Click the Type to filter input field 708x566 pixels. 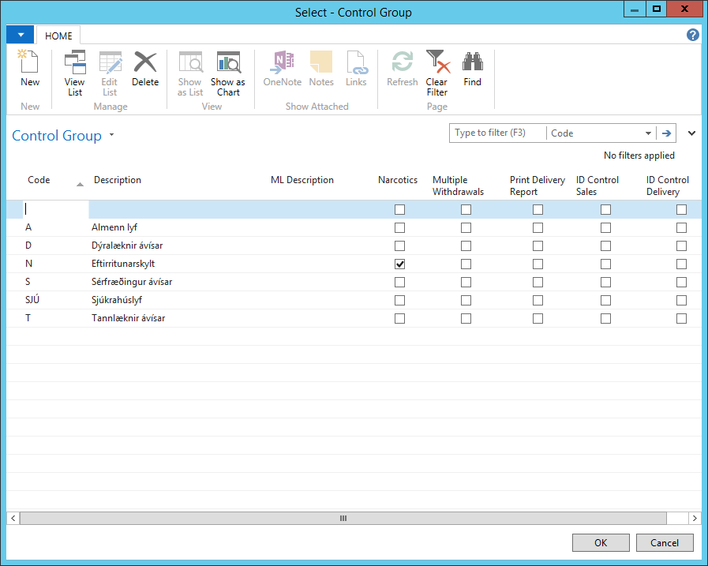tap(497, 133)
